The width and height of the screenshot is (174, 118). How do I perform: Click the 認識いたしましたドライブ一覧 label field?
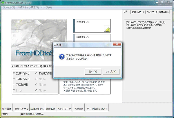click(32, 66)
